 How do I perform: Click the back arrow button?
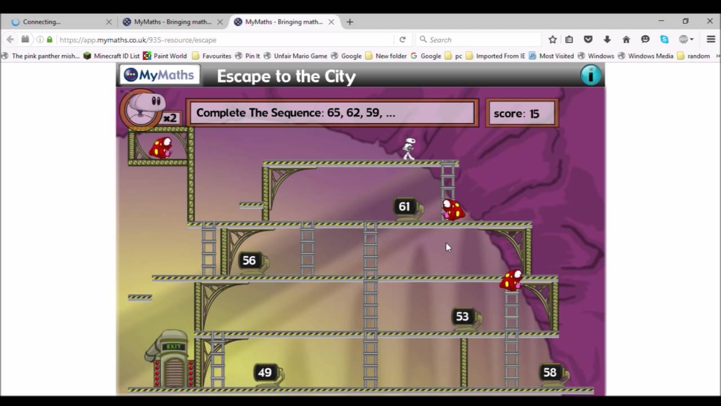tap(10, 39)
